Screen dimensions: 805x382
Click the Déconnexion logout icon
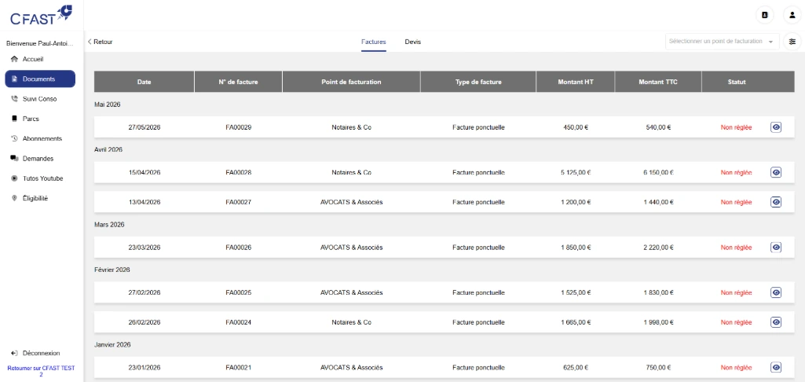pos(14,353)
